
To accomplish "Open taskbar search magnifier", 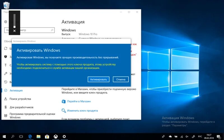I will pos(13,137).
